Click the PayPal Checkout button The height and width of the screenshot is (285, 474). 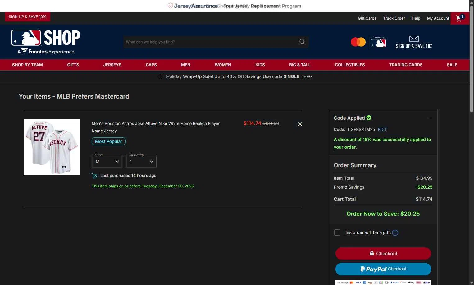coord(383,269)
